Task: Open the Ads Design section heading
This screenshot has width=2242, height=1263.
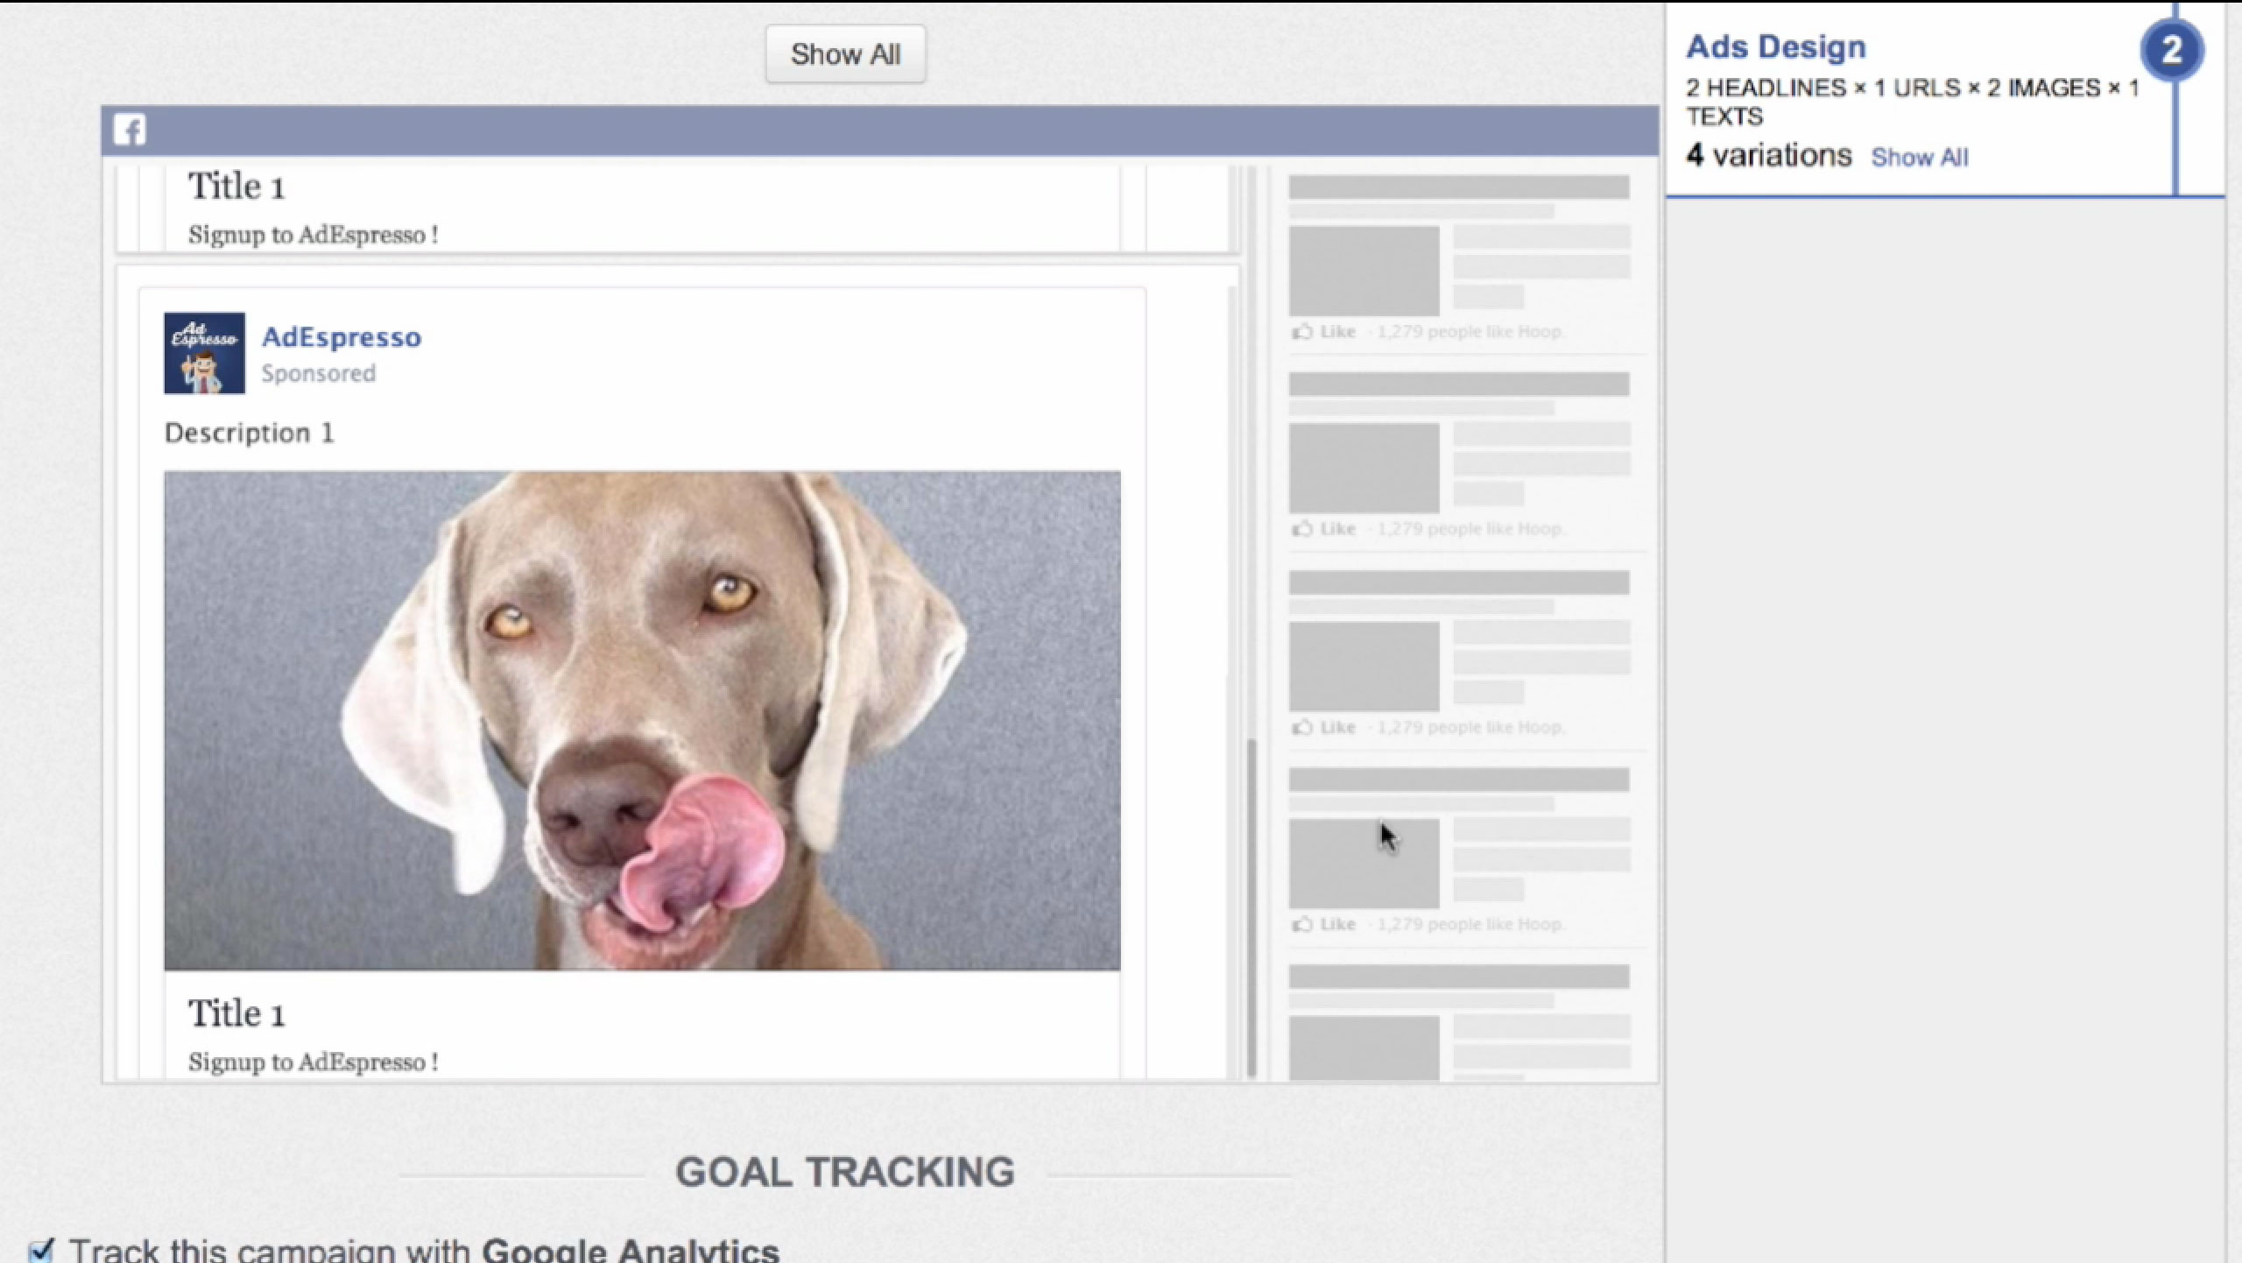Action: point(1775,47)
